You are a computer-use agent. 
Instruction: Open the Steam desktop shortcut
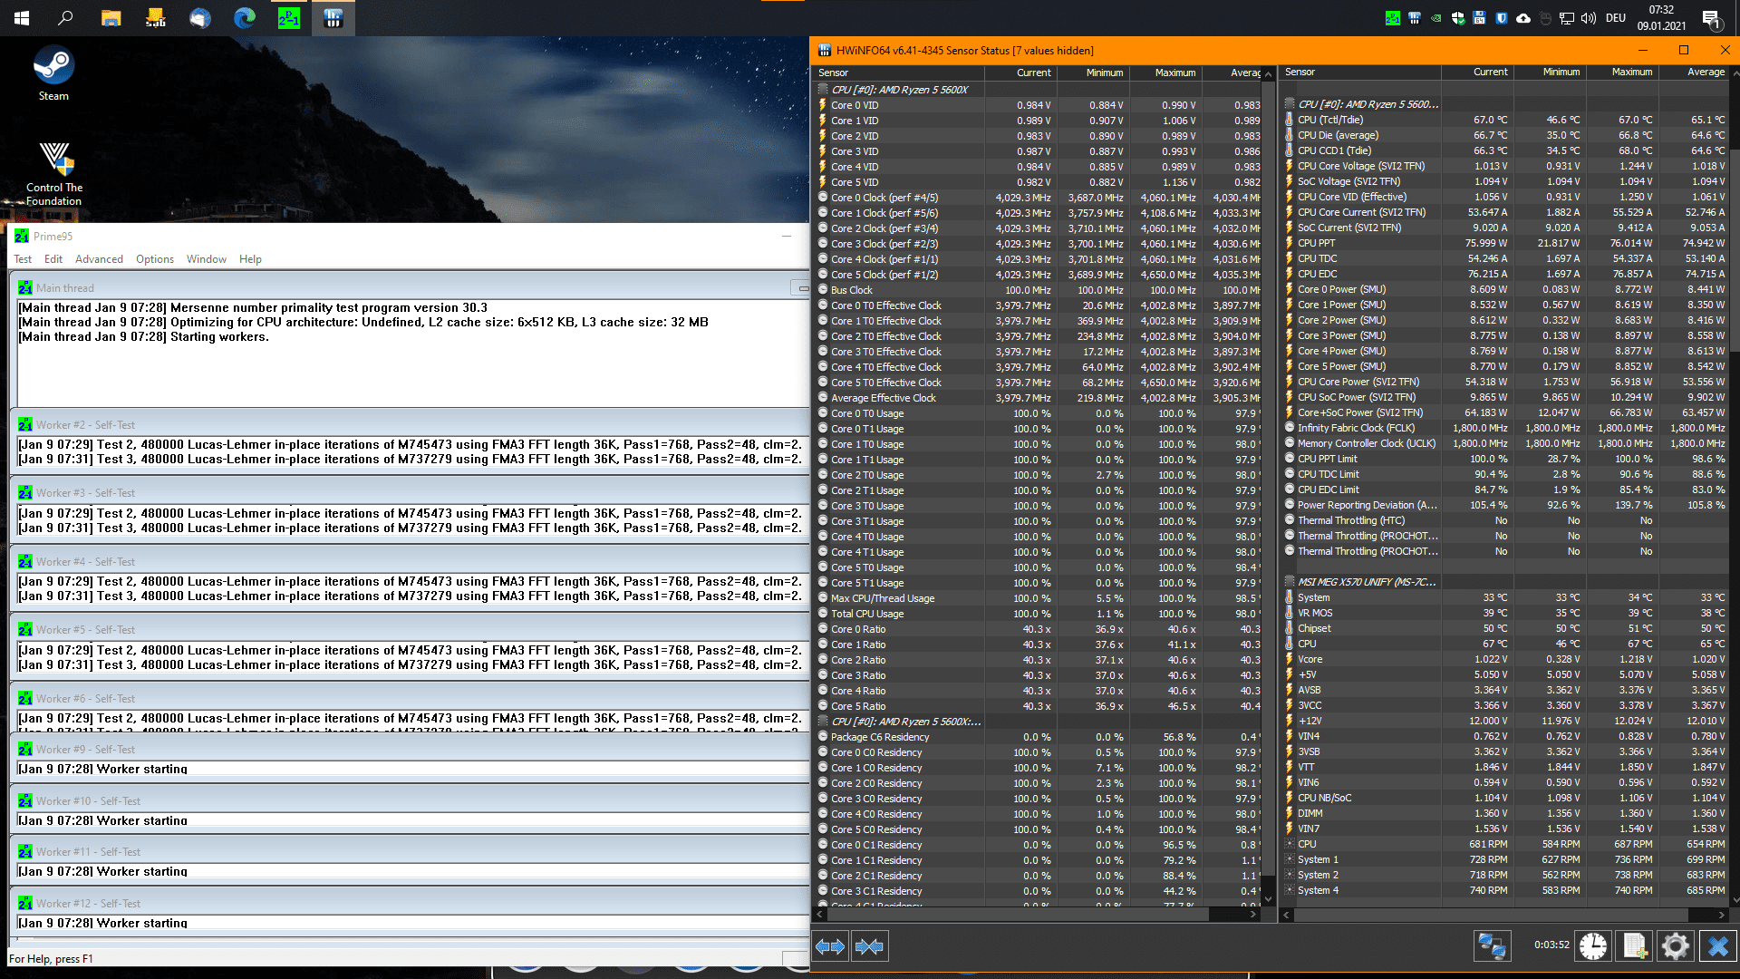53,74
